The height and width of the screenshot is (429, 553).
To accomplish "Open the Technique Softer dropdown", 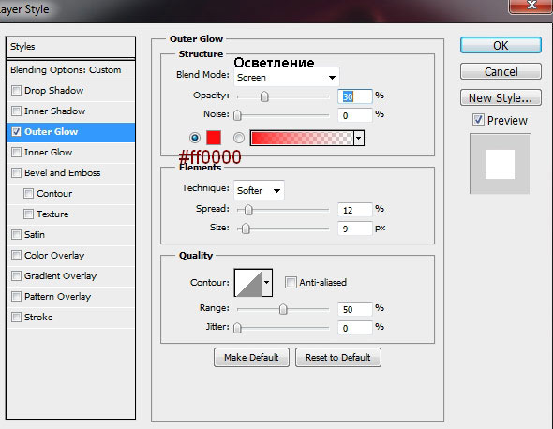I will 259,191.
